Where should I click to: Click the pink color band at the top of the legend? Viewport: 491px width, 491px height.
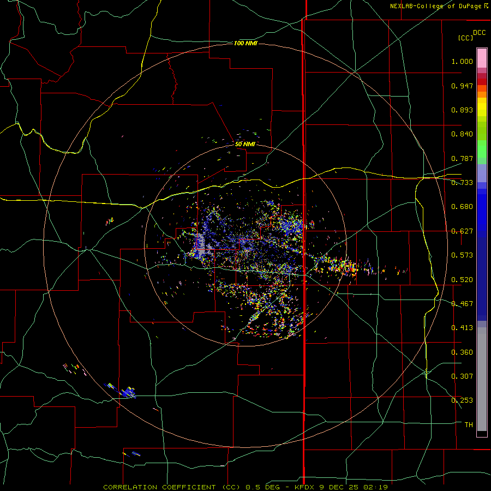[482, 58]
